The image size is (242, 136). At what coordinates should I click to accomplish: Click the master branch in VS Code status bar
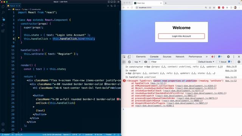point(6,134)
